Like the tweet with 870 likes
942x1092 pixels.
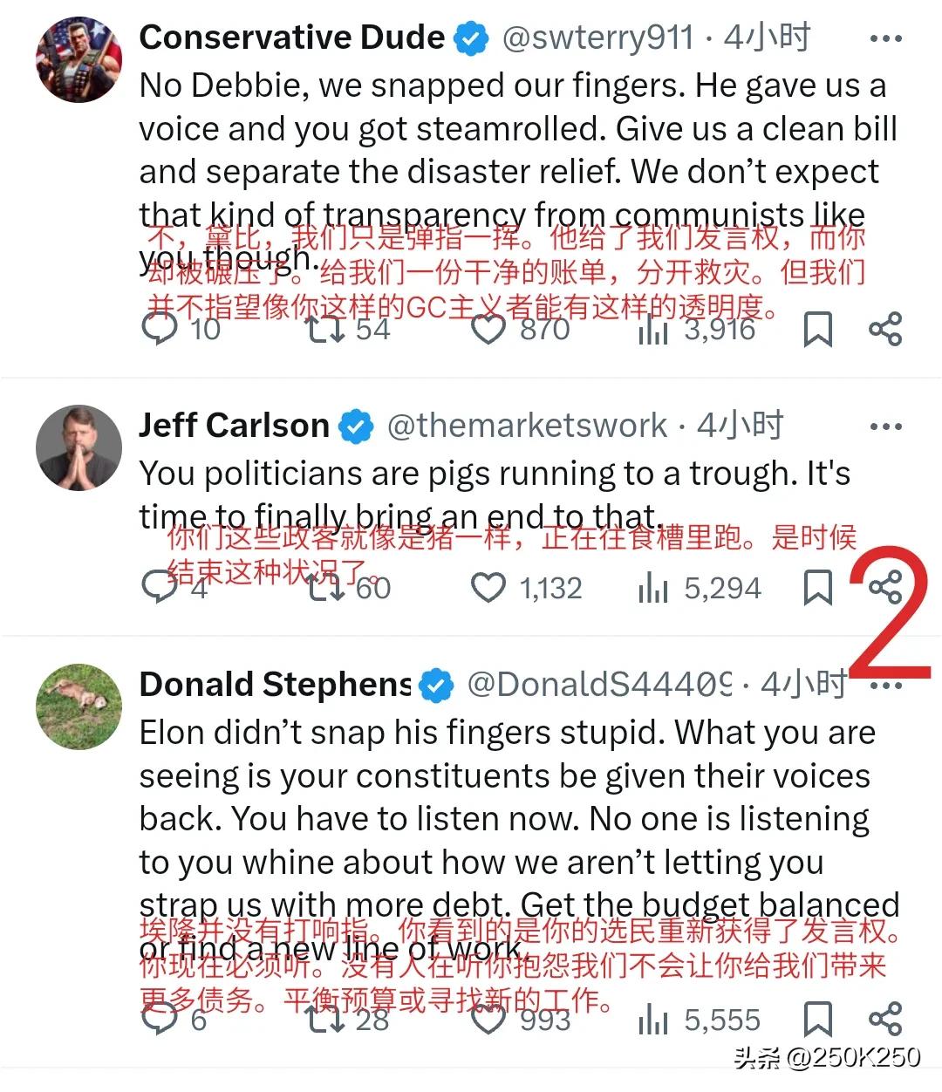coord(488,329)
